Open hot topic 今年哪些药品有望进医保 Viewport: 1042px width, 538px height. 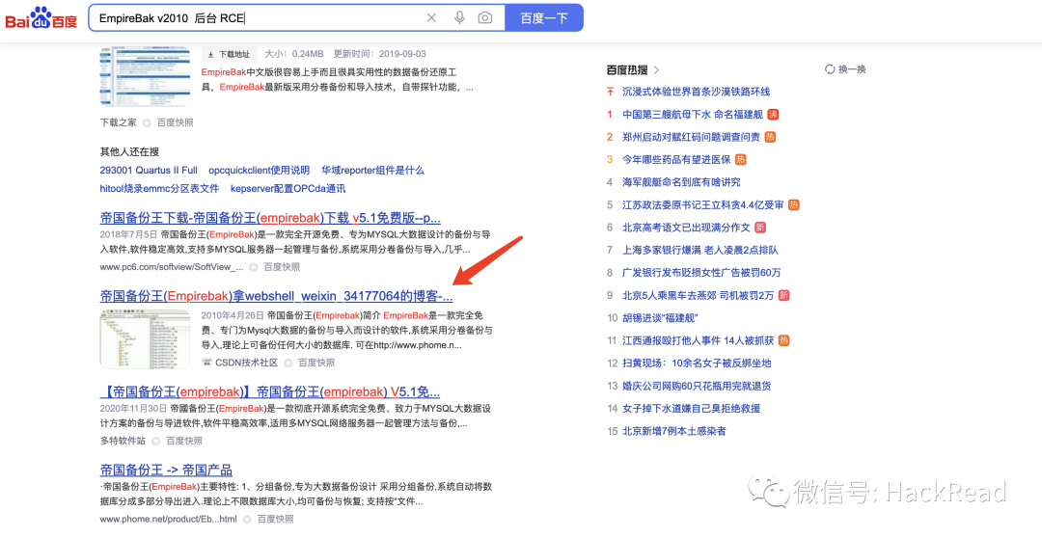pos(675,159)
